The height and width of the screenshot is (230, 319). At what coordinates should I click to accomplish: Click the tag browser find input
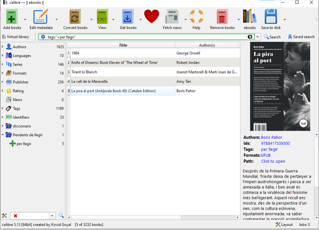click(30, 216)
